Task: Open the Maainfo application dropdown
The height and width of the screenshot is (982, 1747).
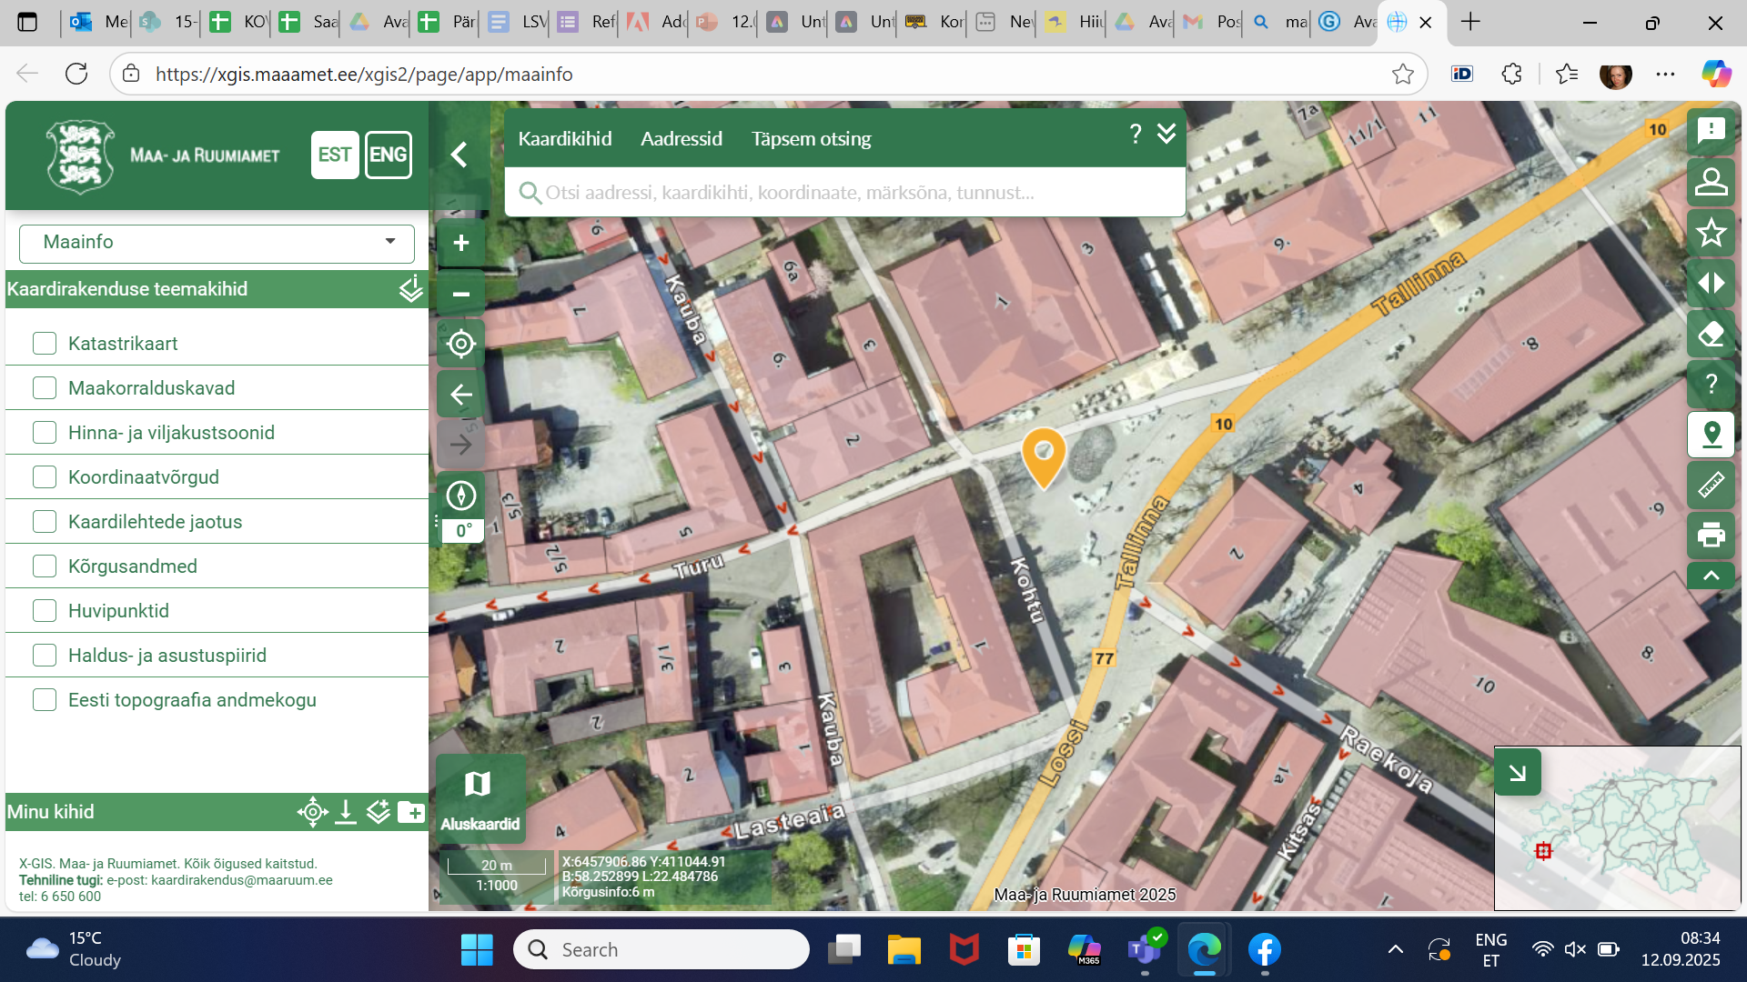Action: (217, 242)
